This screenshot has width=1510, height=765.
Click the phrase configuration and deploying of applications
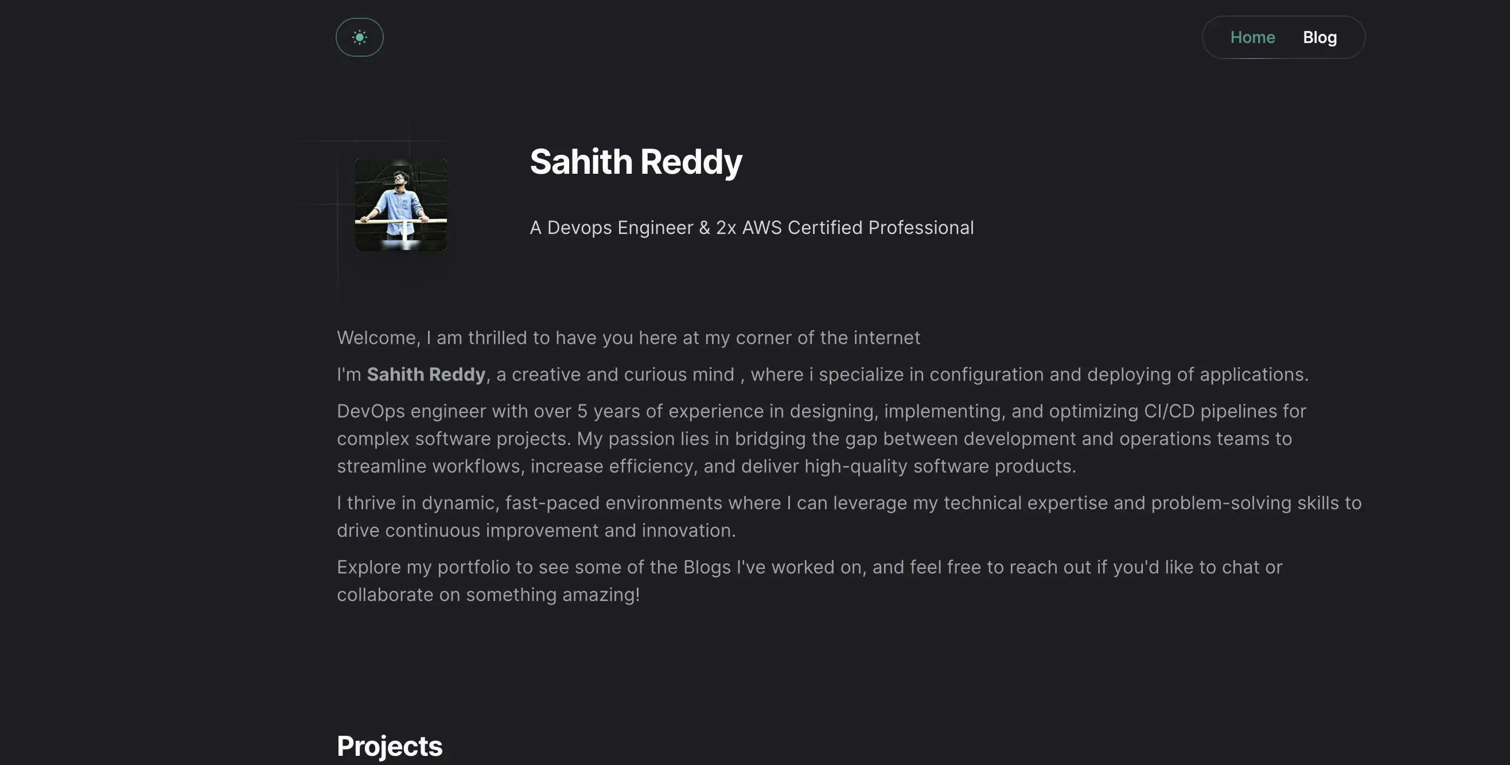[x=1118, y=374]
